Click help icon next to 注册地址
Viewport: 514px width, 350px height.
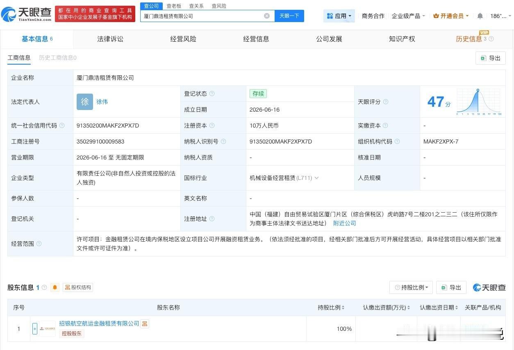pyautogui.click(x=212, y=219)
